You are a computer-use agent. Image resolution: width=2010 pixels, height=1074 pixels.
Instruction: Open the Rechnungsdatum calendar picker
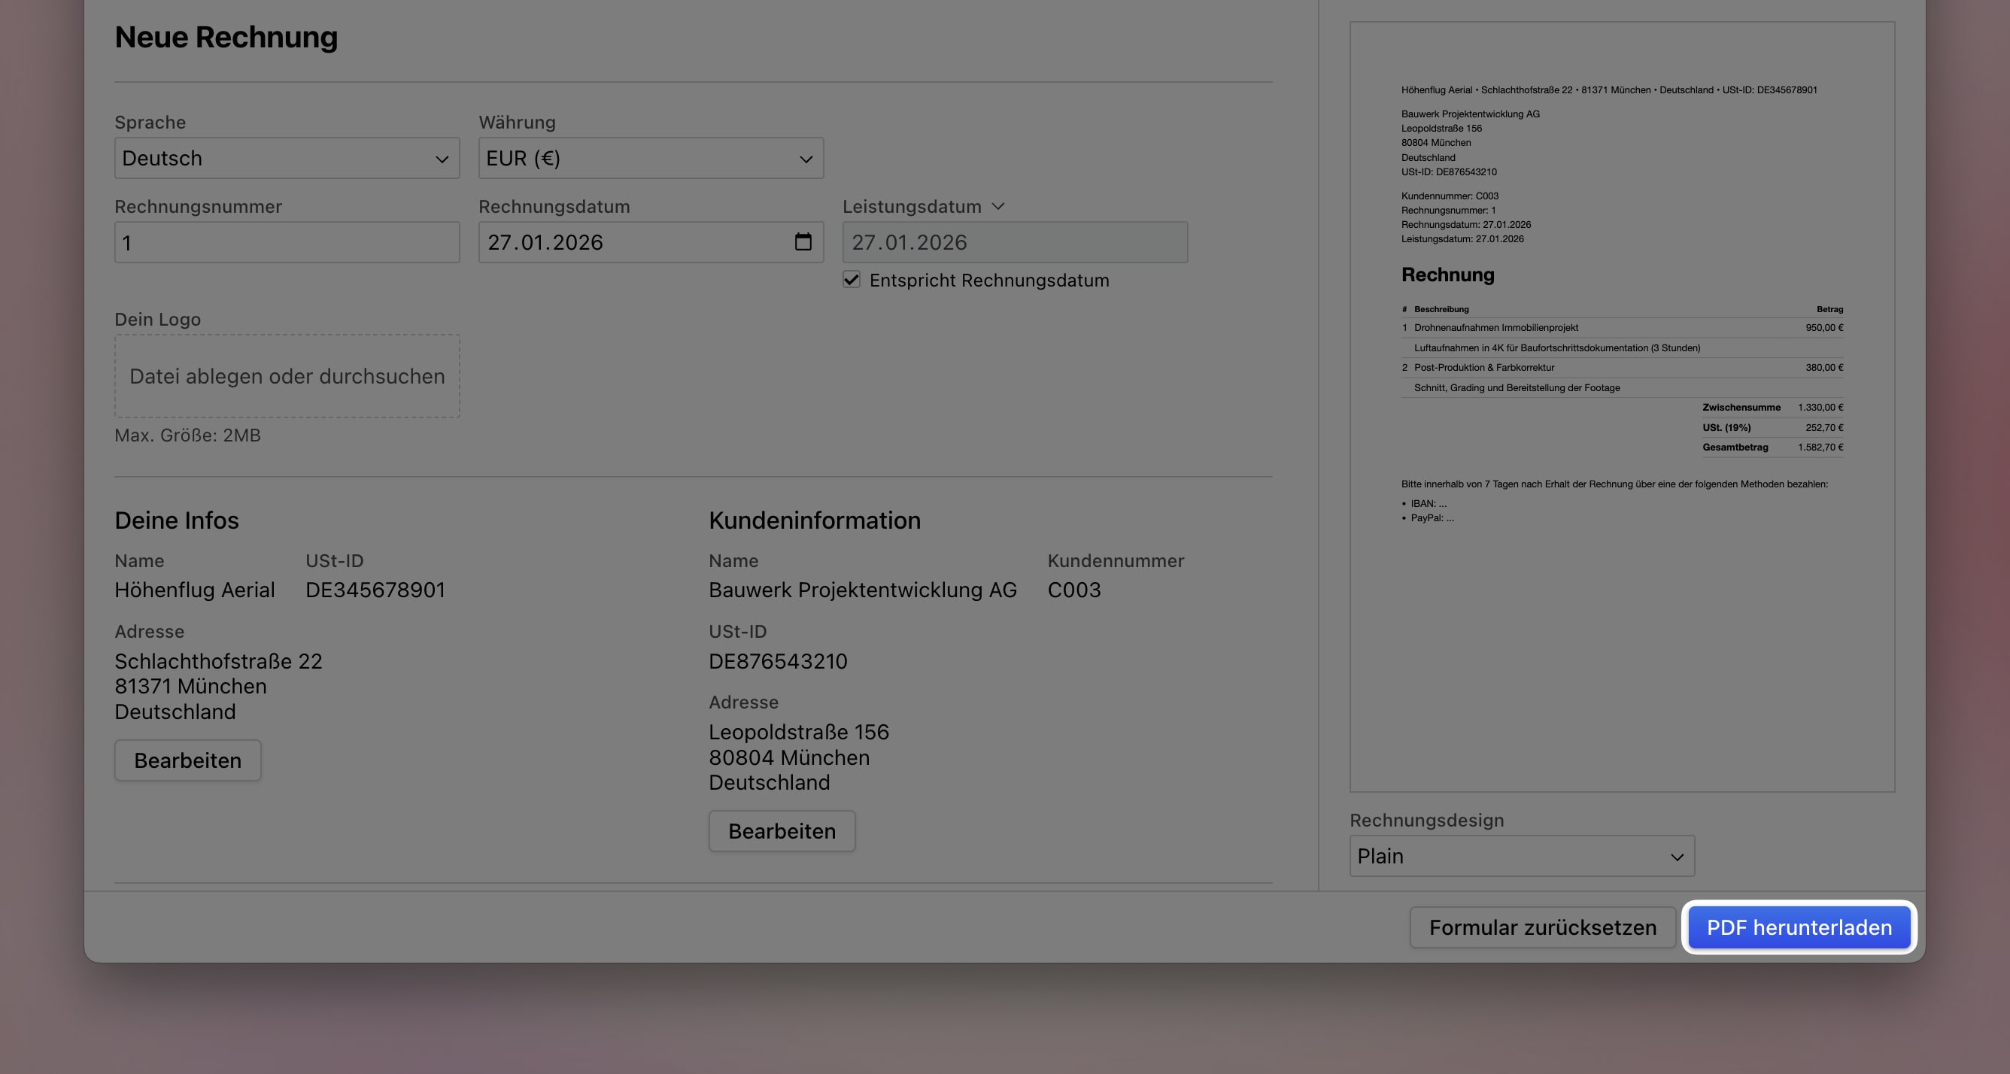click(804, 241)
